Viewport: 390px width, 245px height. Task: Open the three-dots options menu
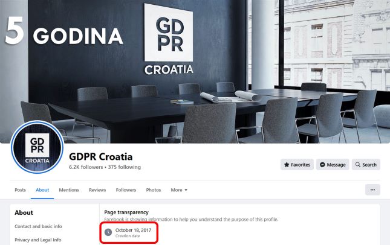tap(372, 190)
